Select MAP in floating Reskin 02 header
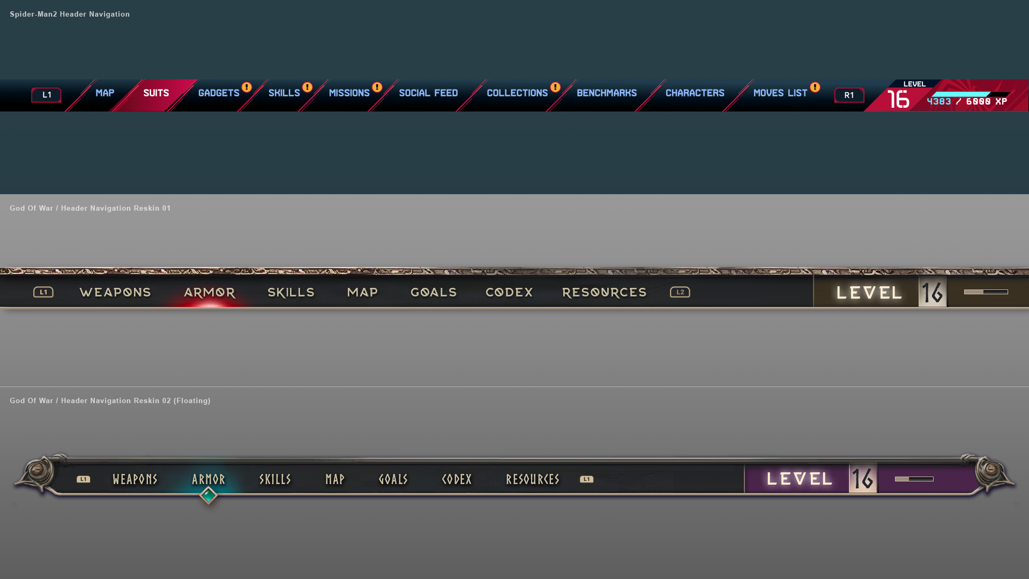1029x579 pixels. pos(335,479)
